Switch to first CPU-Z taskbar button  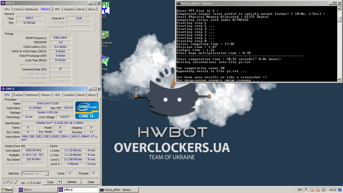[38, 190]
